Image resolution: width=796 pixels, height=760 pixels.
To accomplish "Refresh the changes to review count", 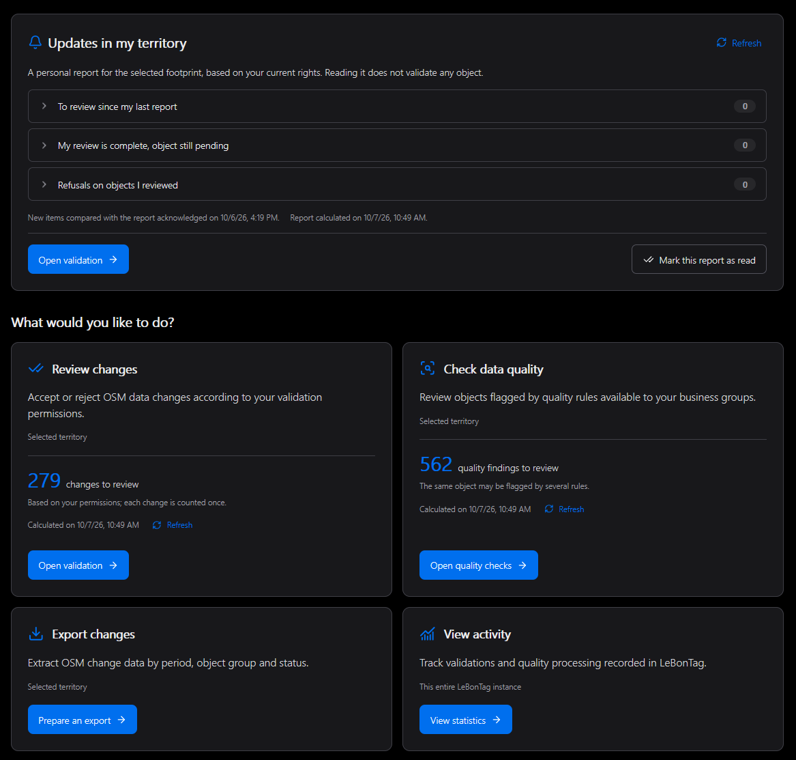I will pos(173,525).
